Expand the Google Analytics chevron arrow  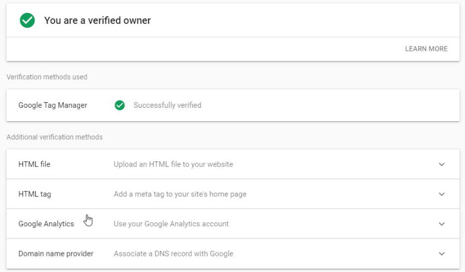click(x=442, y=224)
